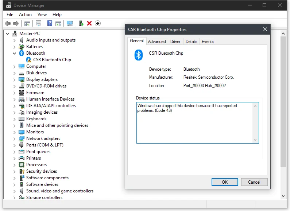Click the Device Manager title bar icon
This screenshot has width=290, height=211.
pos(8,5)
